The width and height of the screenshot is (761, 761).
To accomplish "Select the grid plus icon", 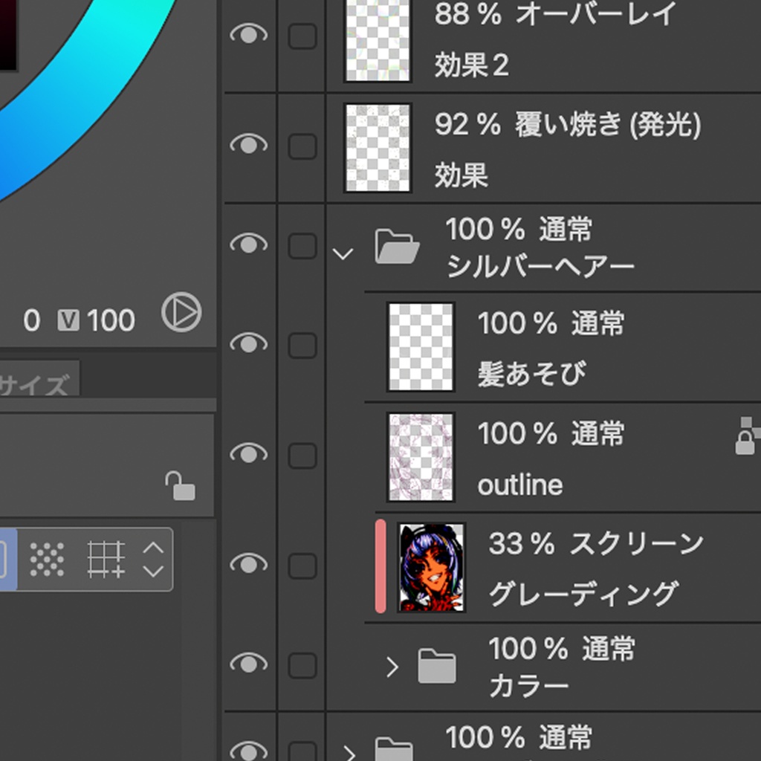I will 106,560.
